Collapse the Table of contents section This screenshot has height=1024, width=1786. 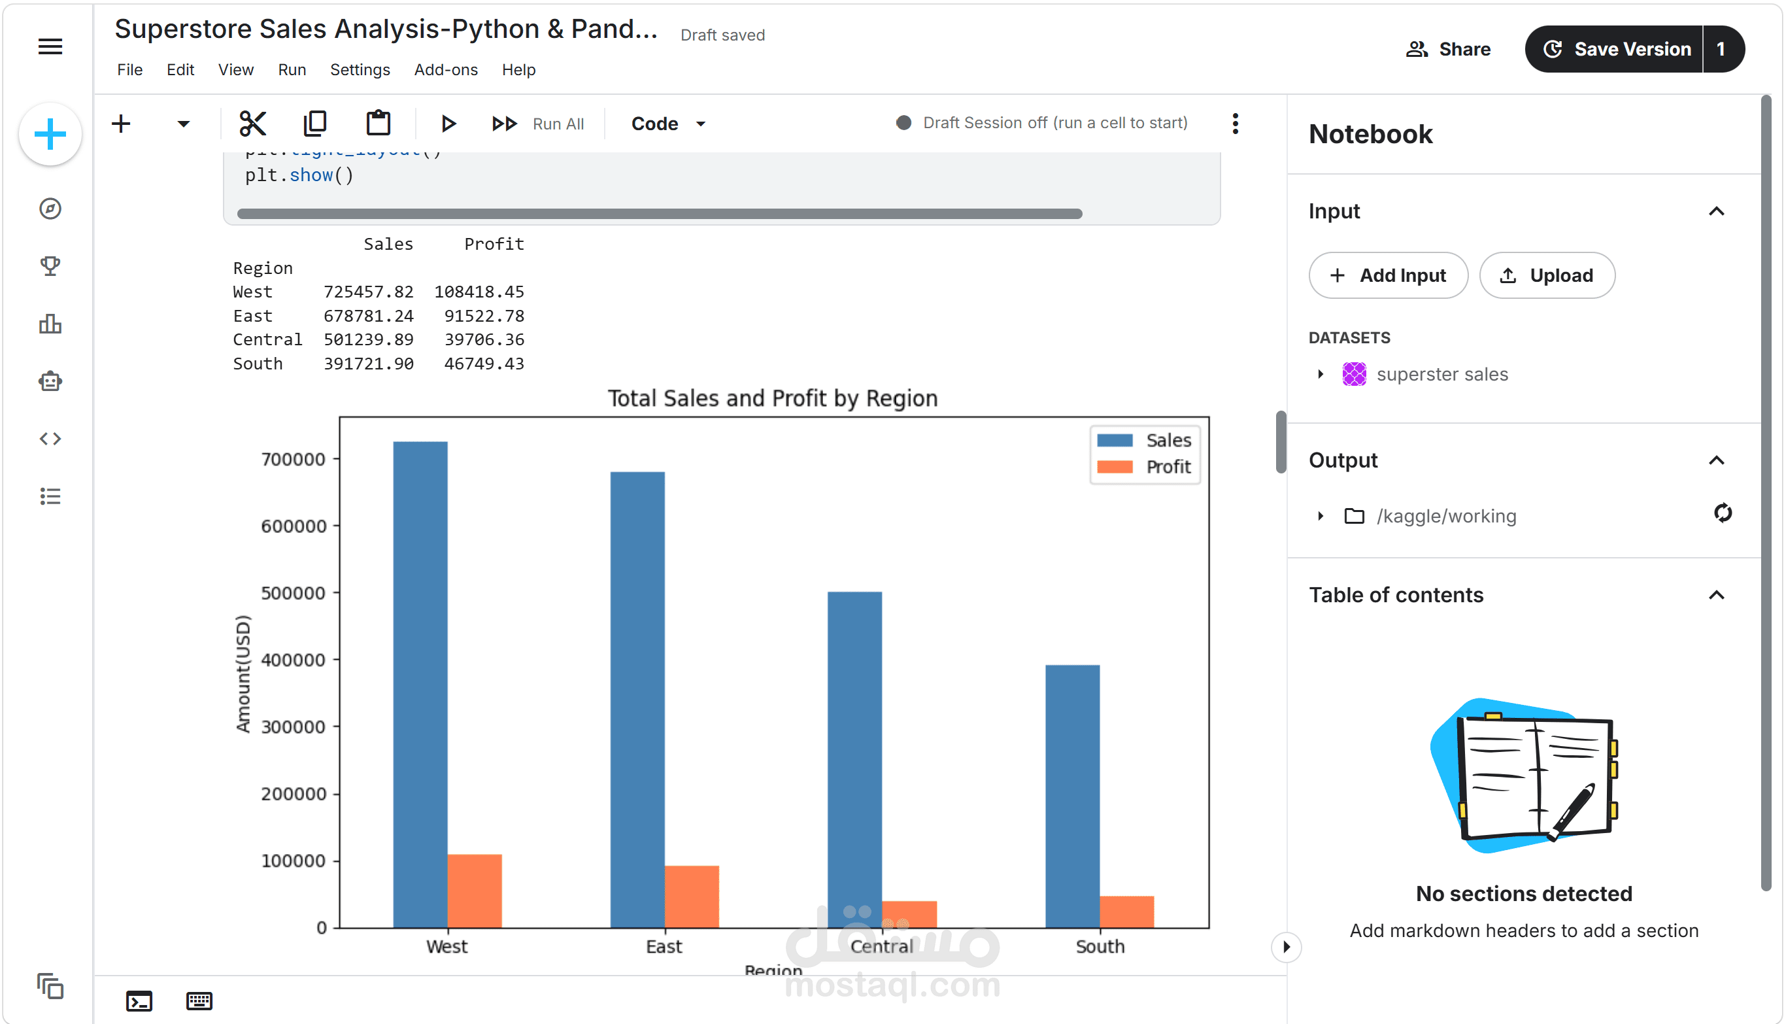[x=1717, y=595]
